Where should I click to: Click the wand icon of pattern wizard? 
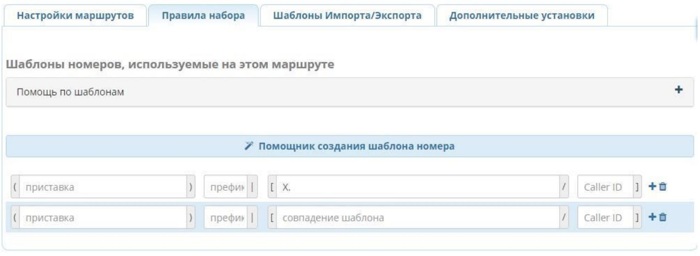point(251,146)
